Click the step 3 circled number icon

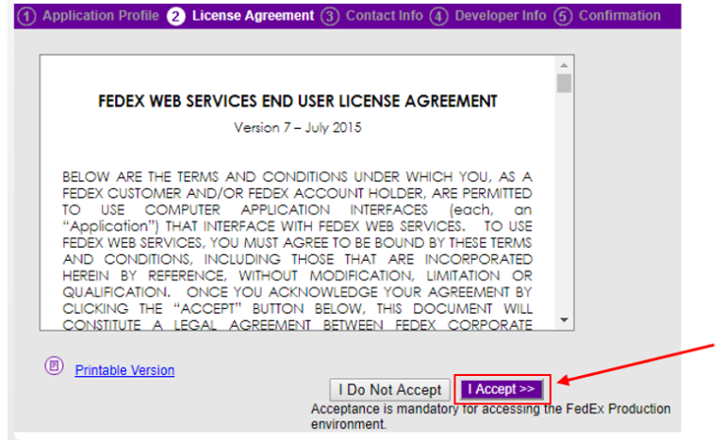[330, 17]
